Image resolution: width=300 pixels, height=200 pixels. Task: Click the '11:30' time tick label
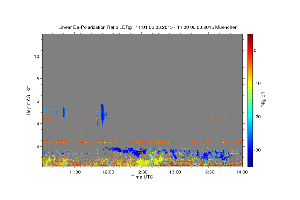tap(74, 172)
